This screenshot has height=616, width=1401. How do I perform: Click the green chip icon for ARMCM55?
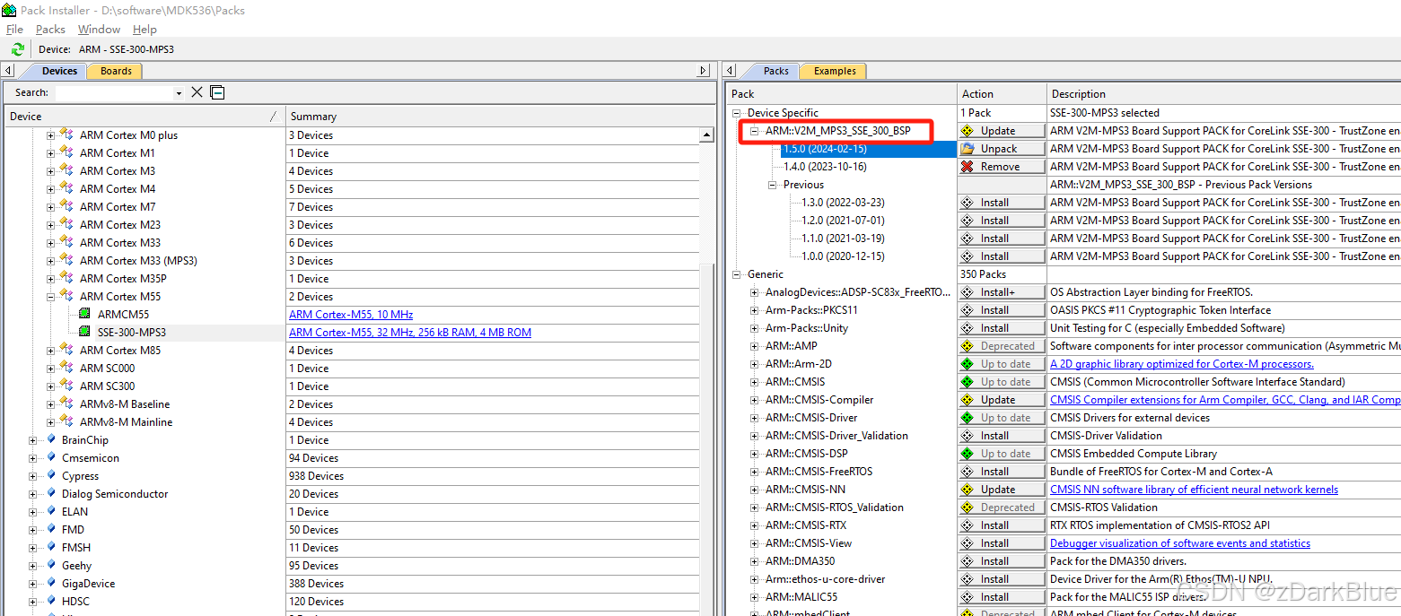point(84,315)
